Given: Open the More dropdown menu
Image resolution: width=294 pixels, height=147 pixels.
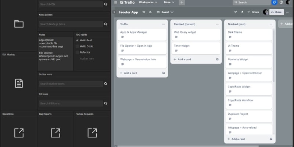Looking at the screenshot, I should pos(169,2).
